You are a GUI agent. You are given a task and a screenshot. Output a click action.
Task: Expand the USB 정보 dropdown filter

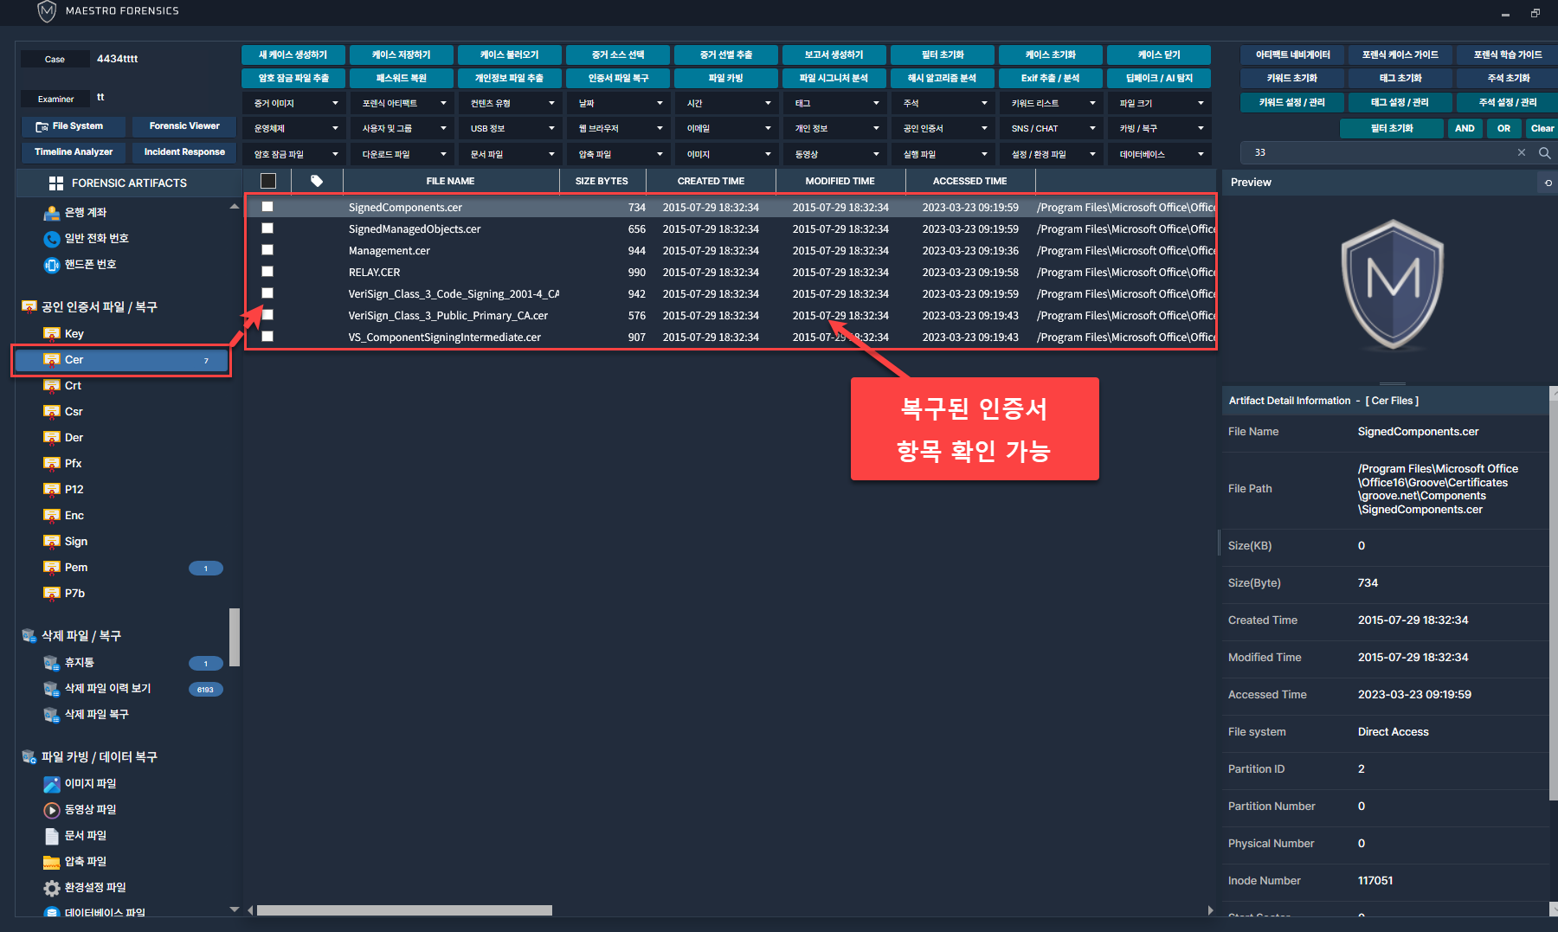click(x=511, y=128)
